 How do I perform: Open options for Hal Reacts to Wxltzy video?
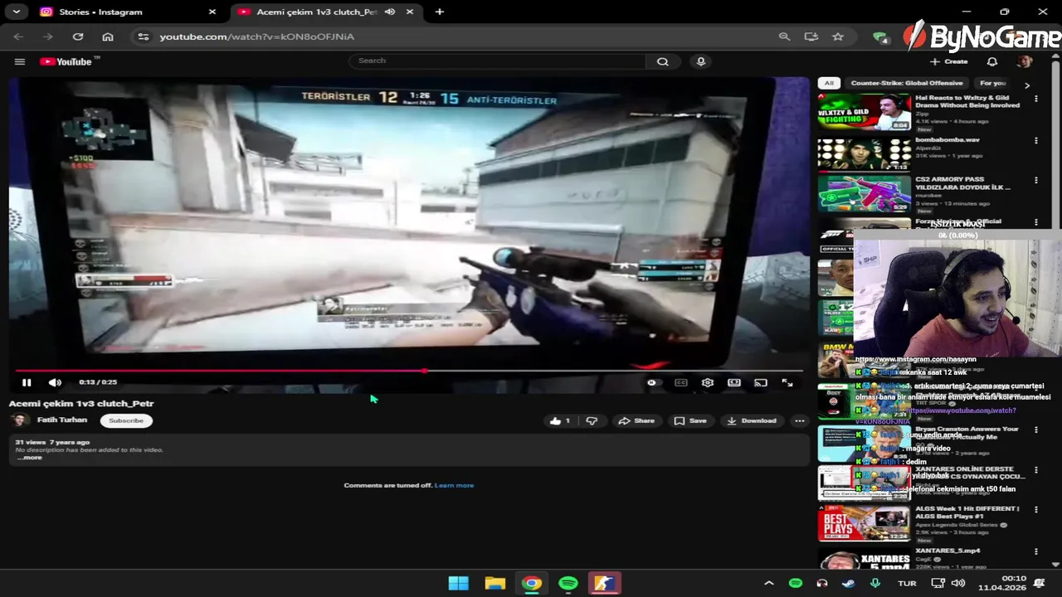(1036, 99)
